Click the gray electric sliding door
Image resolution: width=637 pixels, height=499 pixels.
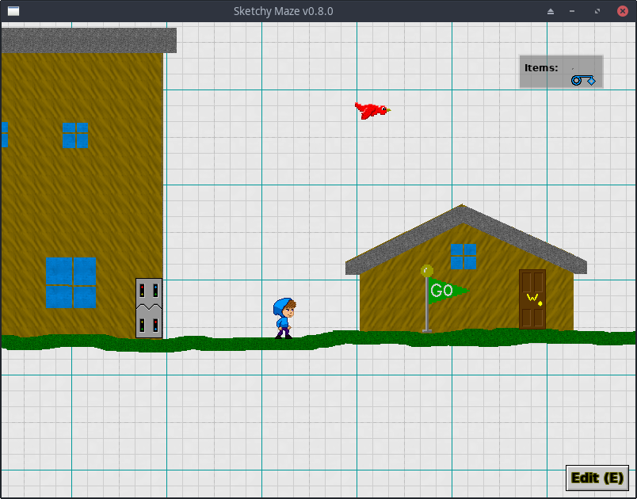pyautogui.click(x=149, y=308)
